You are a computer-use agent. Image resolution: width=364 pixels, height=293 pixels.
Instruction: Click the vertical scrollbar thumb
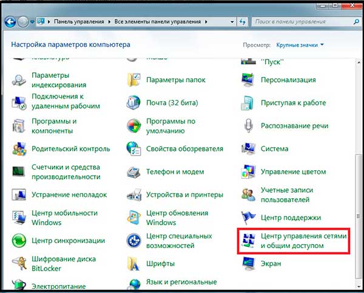pos(359,217)
